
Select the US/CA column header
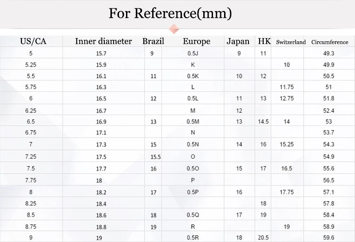point(33,41)
